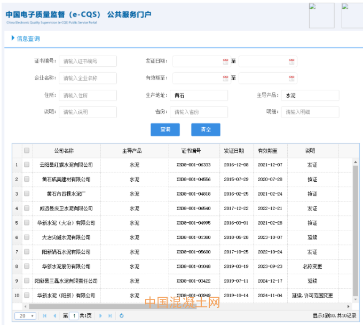Go to last page using pagination icon
This screenshot has height=325, width=363.
coord(110,316)
